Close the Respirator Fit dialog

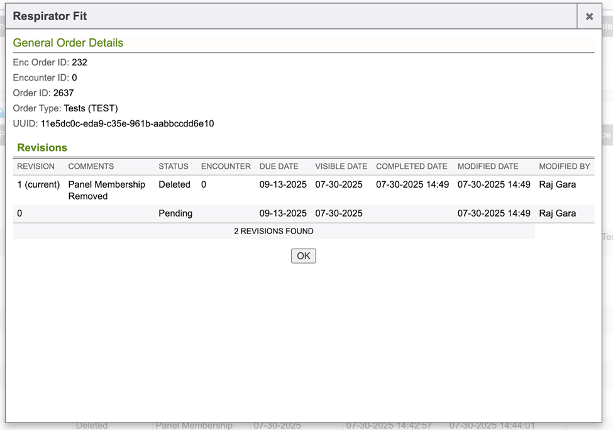(589, 17)
